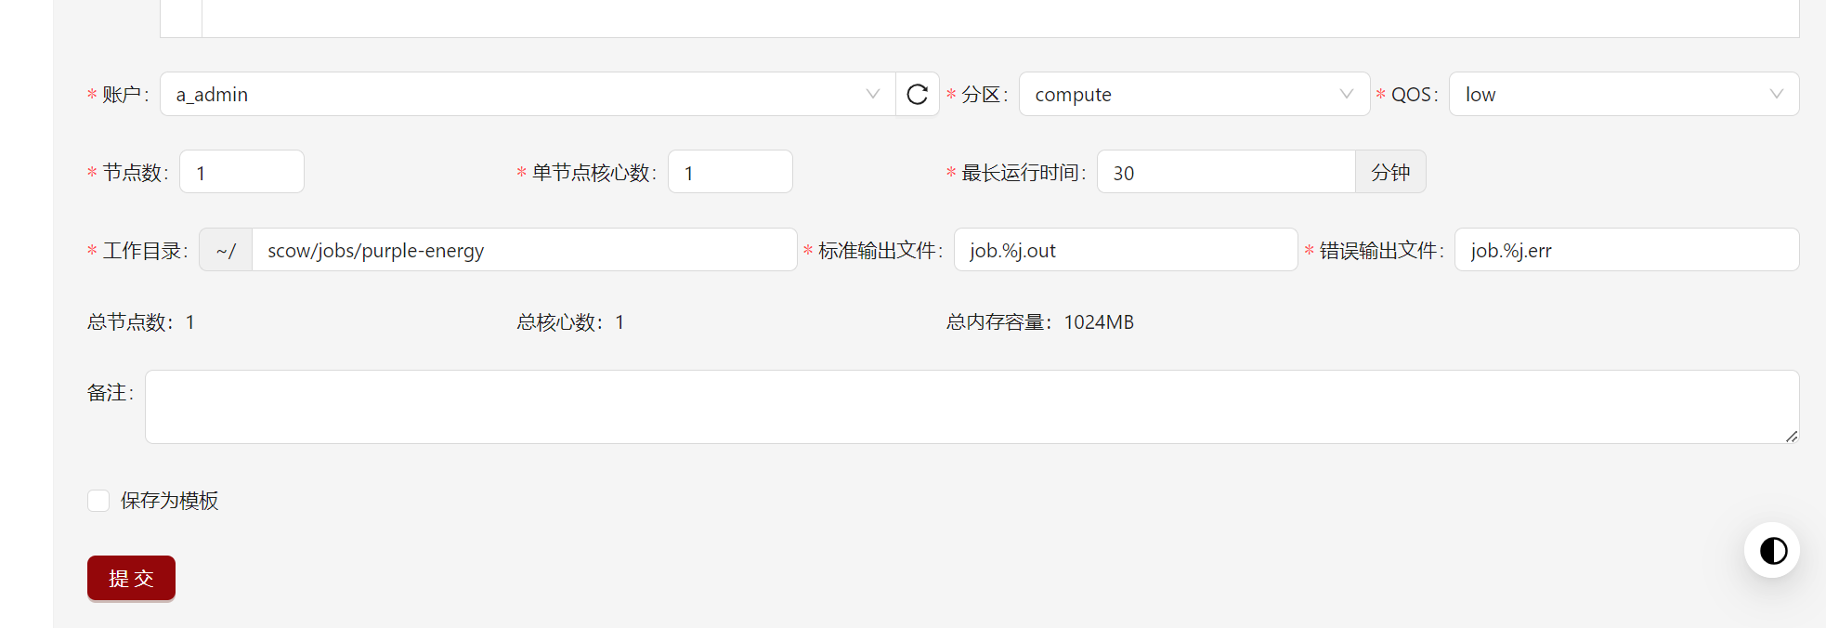The width and height of the screenshot is (1826, 628).
Task: Toggle dark mode with the half-circle button
Action: click(1772, 551)
